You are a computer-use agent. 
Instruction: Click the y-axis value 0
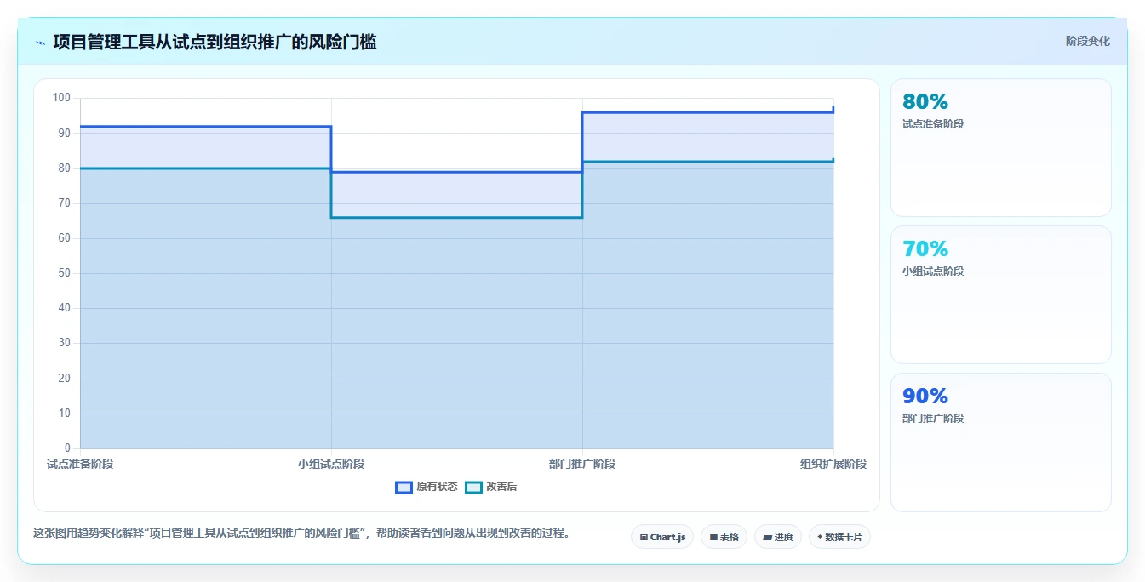pyautogui.click(x=68, y=448)
